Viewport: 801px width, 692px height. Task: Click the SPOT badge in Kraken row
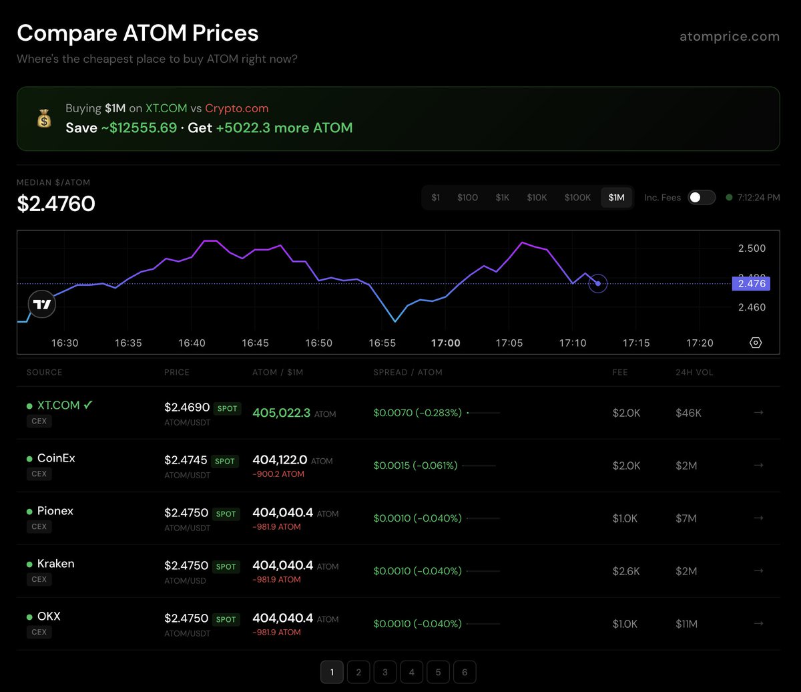[x=226, y=566]
